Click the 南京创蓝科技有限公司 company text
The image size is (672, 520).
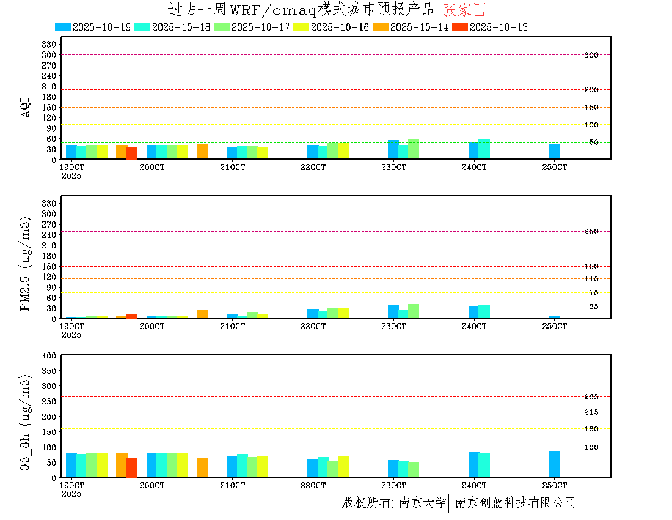tap(515, 503)
